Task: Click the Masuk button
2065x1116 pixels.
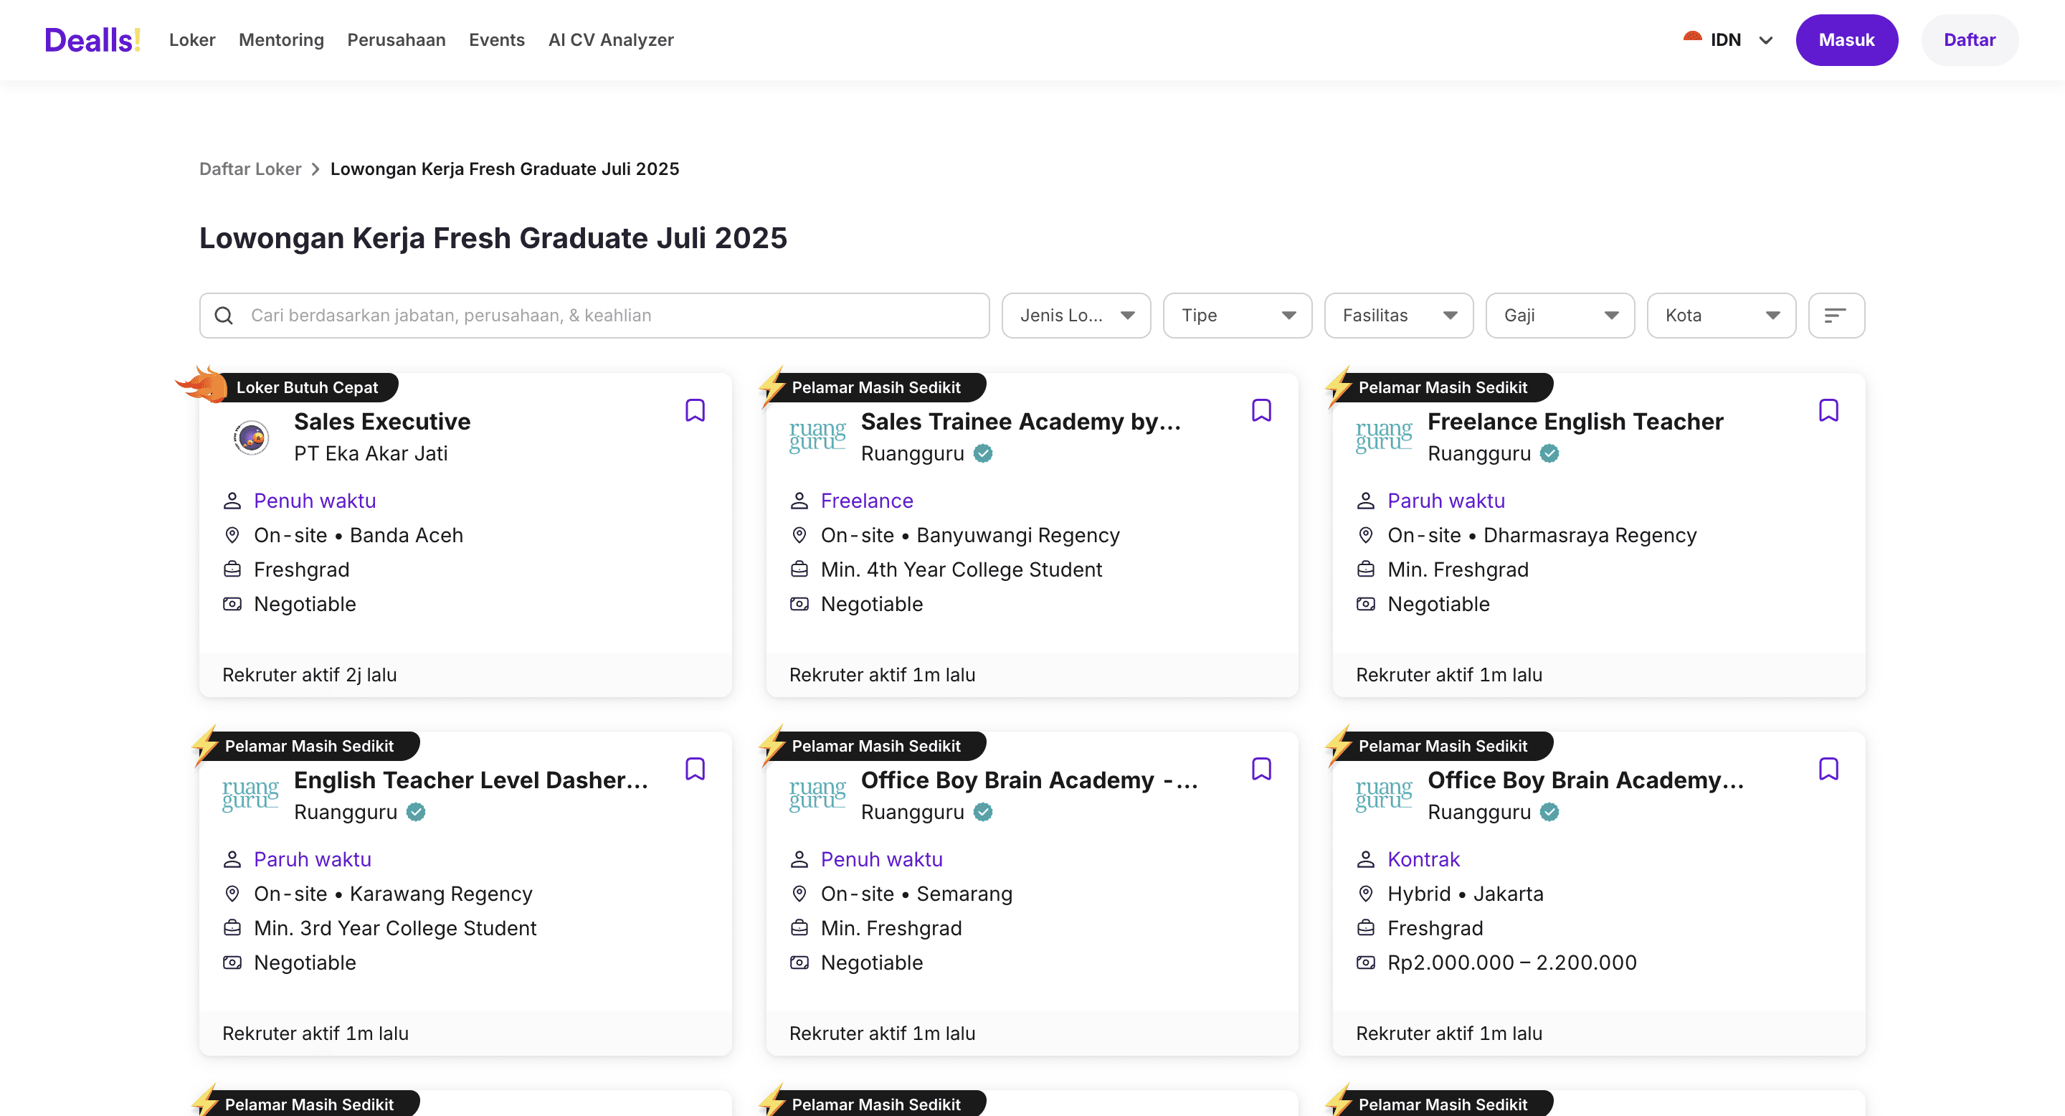Action: click(x=1846, y=40)
